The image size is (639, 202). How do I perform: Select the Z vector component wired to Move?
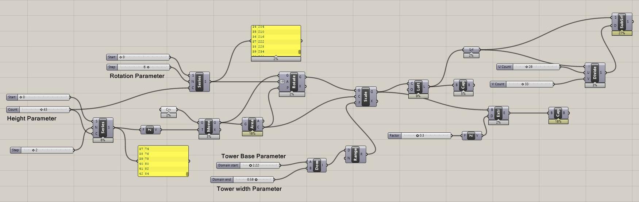point(150,129)
